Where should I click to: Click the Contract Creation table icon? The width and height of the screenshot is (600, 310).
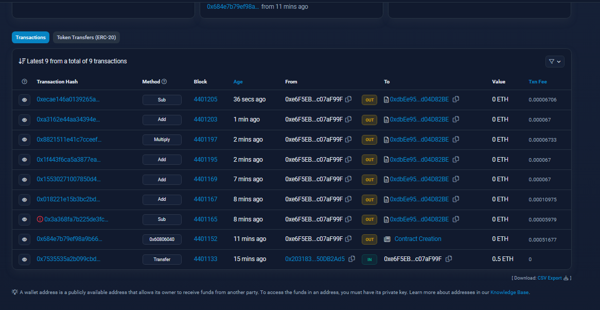[387, 239]
